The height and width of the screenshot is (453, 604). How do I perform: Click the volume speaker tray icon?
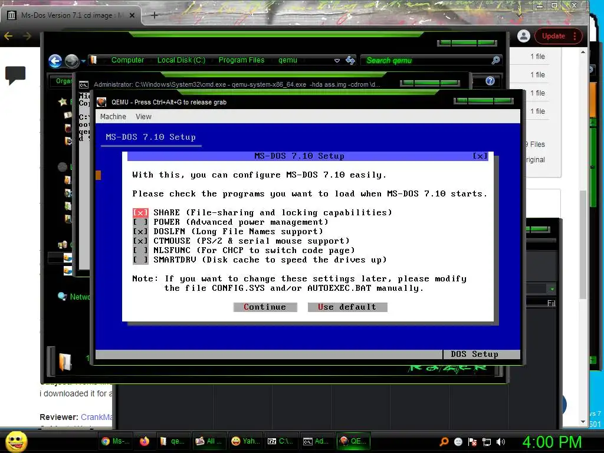[x=501, y=442]
